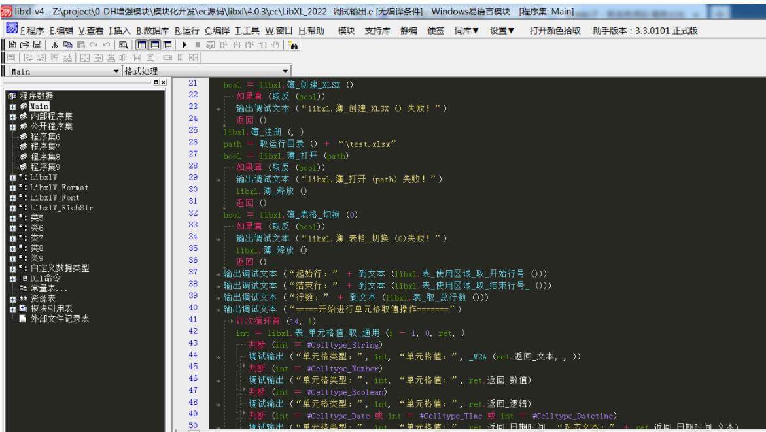Click the Open file folder icon
The width and height of the screenshot is (766, 432).
(x=25, y=44)
